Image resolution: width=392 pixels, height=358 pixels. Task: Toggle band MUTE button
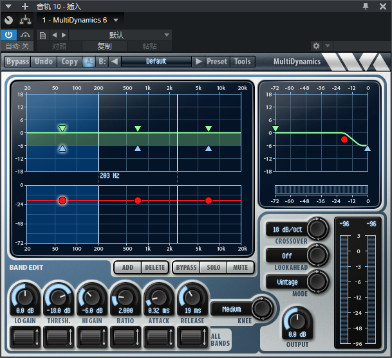(240, 267)
